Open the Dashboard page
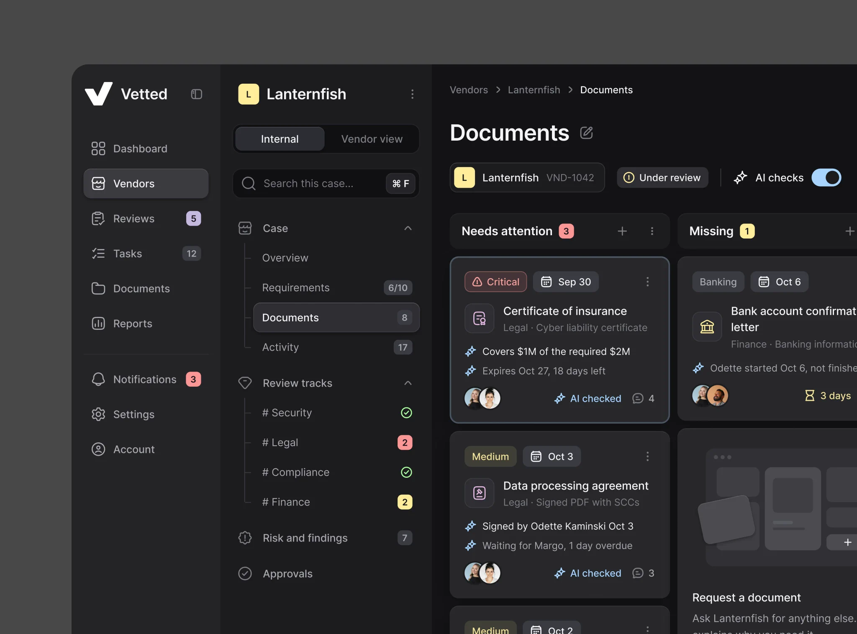The image size is (857, 634). [x=146, y=149]
